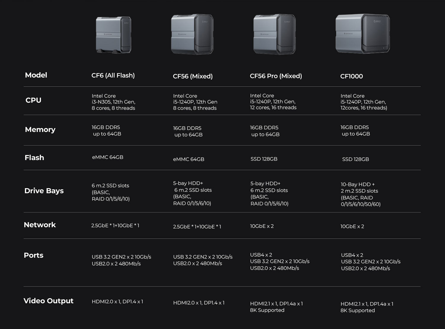The width and height of the screenshot is (445, 329).
Task: Click CF56 Mixed CPU cell '8 cores, 8 threads'
Action: (x=195, y=108)
